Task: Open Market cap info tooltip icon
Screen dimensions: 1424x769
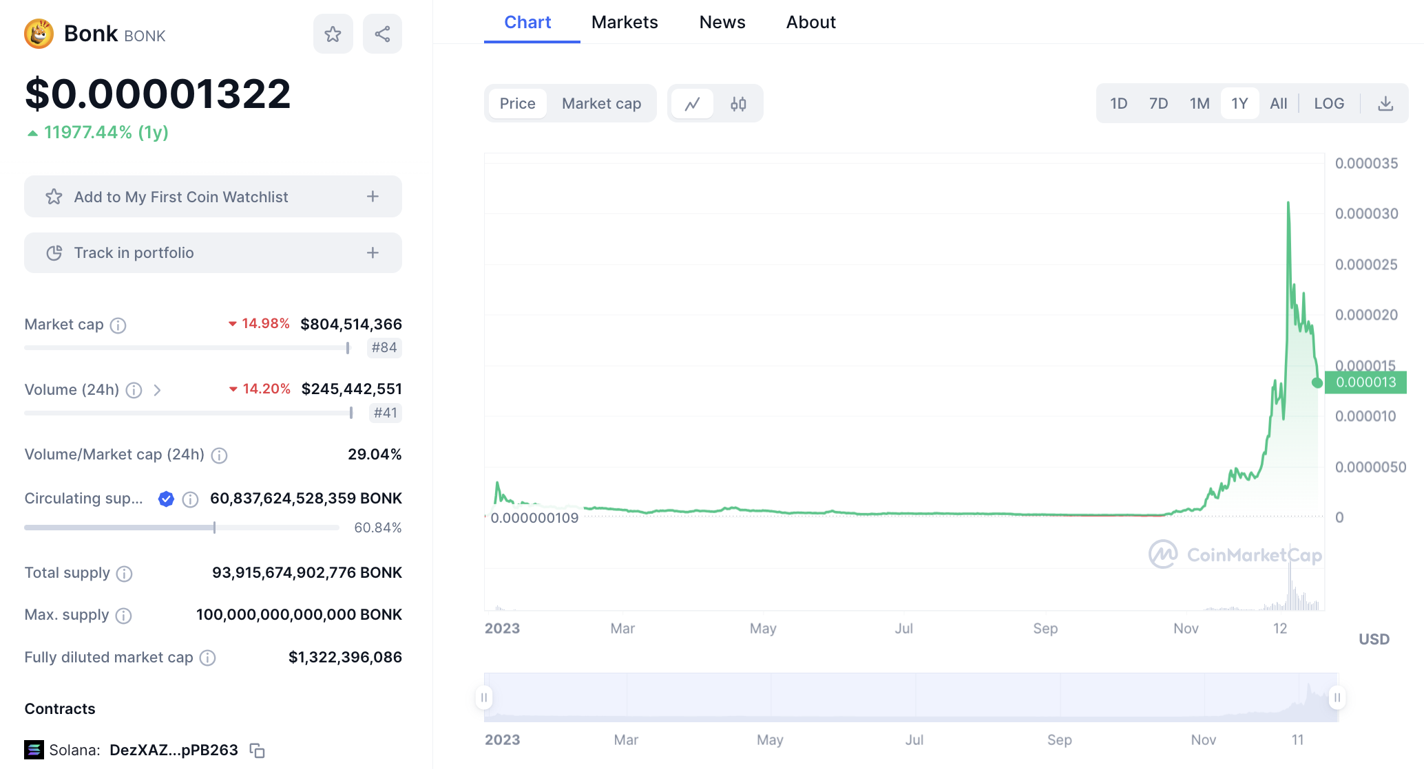Action: tap(118, 325)
